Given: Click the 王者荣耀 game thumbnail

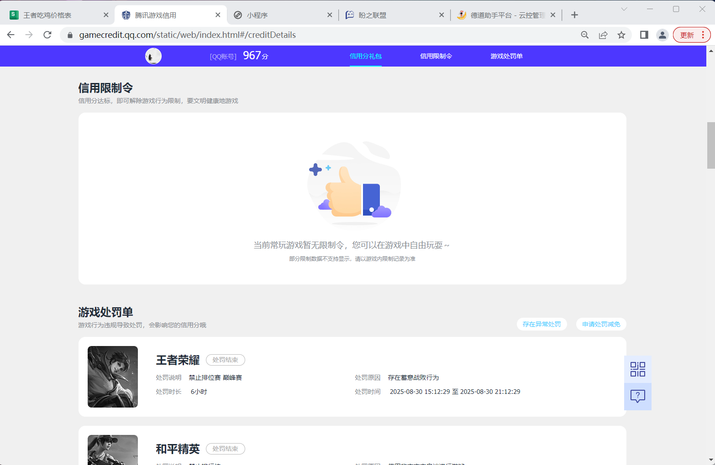Looking at the screenshot, I should (x=113, y=377).
